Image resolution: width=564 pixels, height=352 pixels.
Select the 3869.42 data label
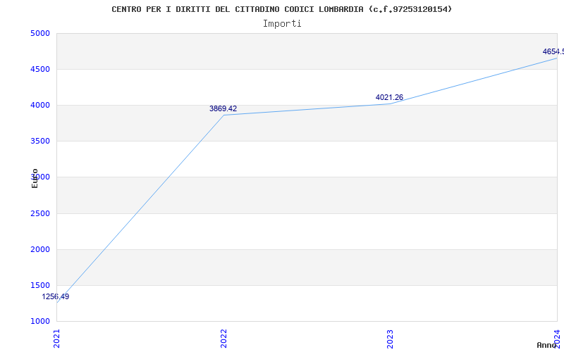point(223,108)
